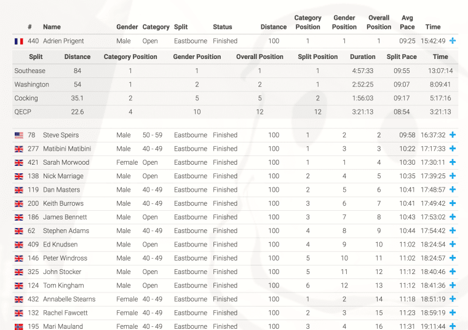Viewport: 468px width, 330px height.
Task: Click US flag beside Steve Speirs
Action: point(19,135)
